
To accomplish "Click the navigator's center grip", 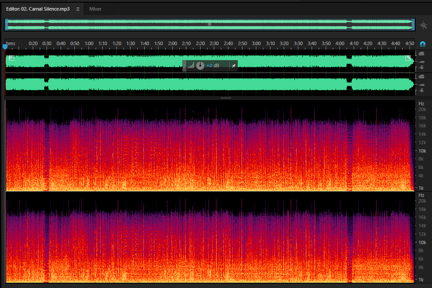I will (x=210, y=24).
